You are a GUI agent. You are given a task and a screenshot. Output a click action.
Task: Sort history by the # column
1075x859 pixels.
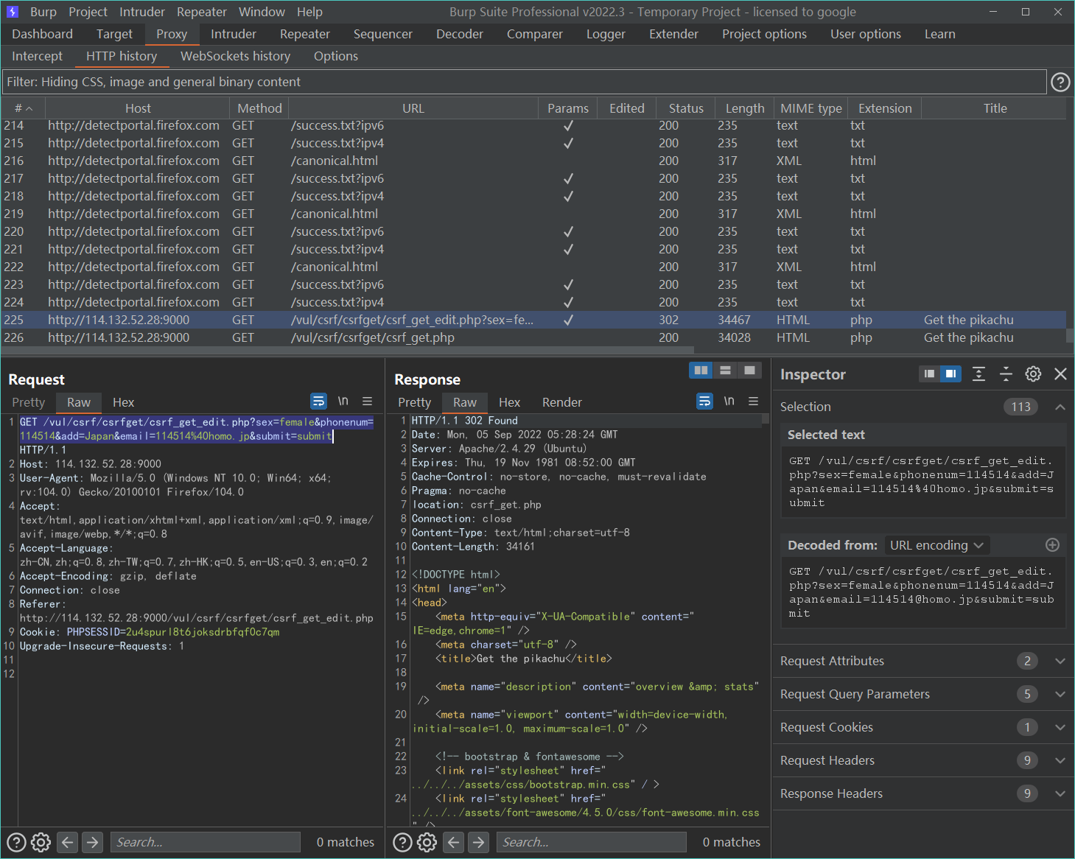coord(24,108)
